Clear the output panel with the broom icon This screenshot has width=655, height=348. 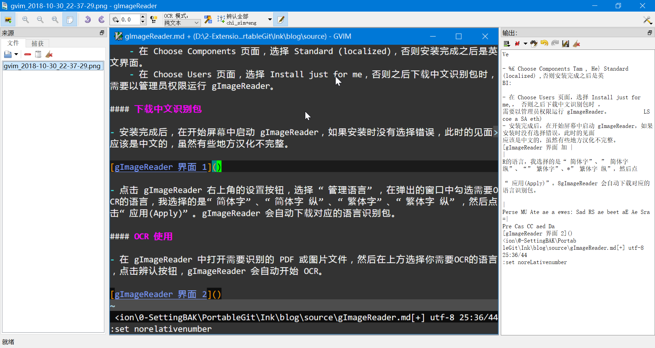[577, 44]
